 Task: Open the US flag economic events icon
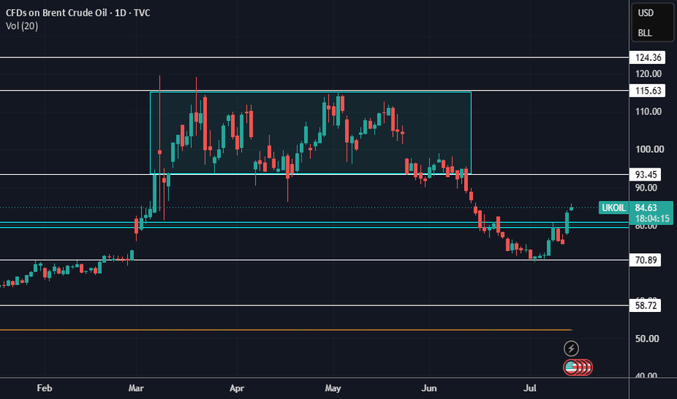[571, 368]
